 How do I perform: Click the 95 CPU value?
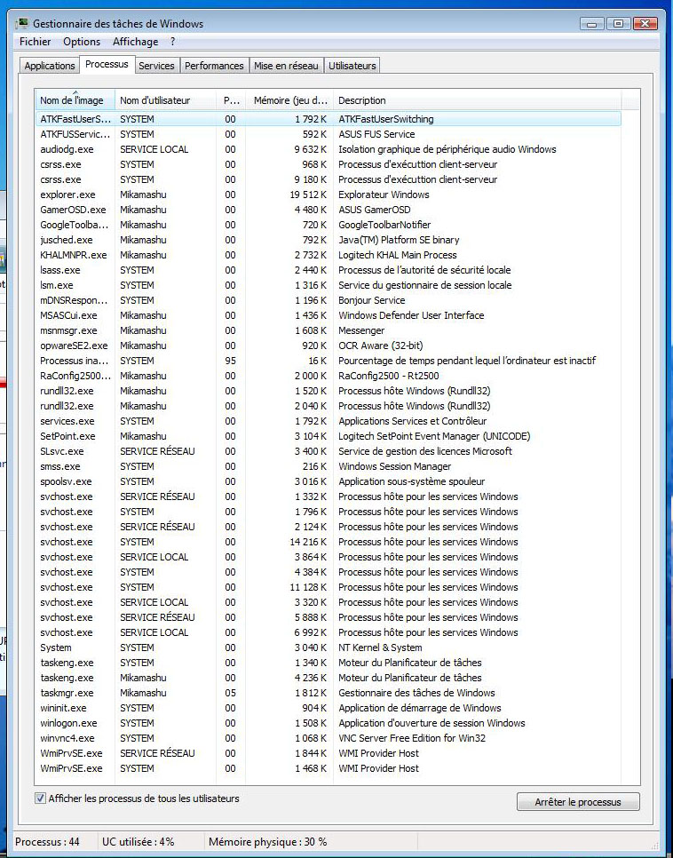(x=230, y=361)
